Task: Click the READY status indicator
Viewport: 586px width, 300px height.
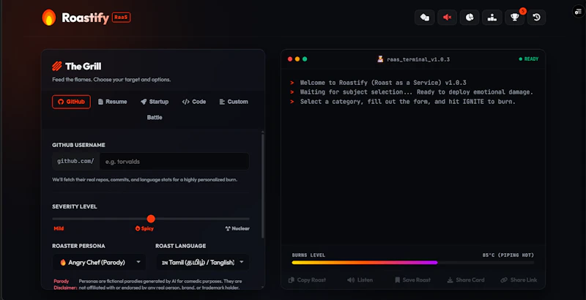Action: pos(528,59)
